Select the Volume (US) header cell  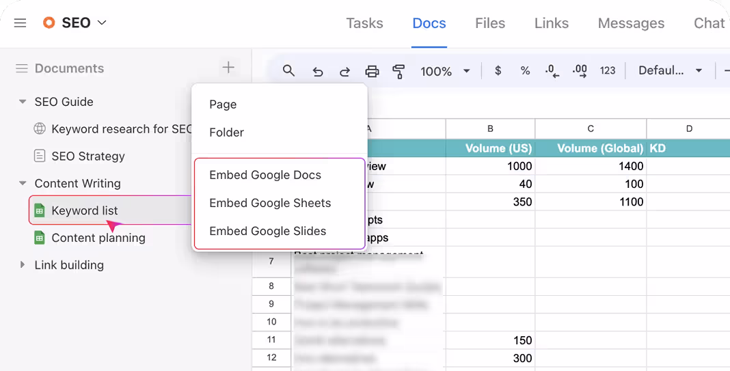[490, 148]
